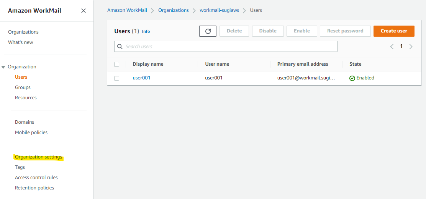This screenshot has height=199, width=426.
Task: Open Access control rules
Action: click(x=36, y=178)
